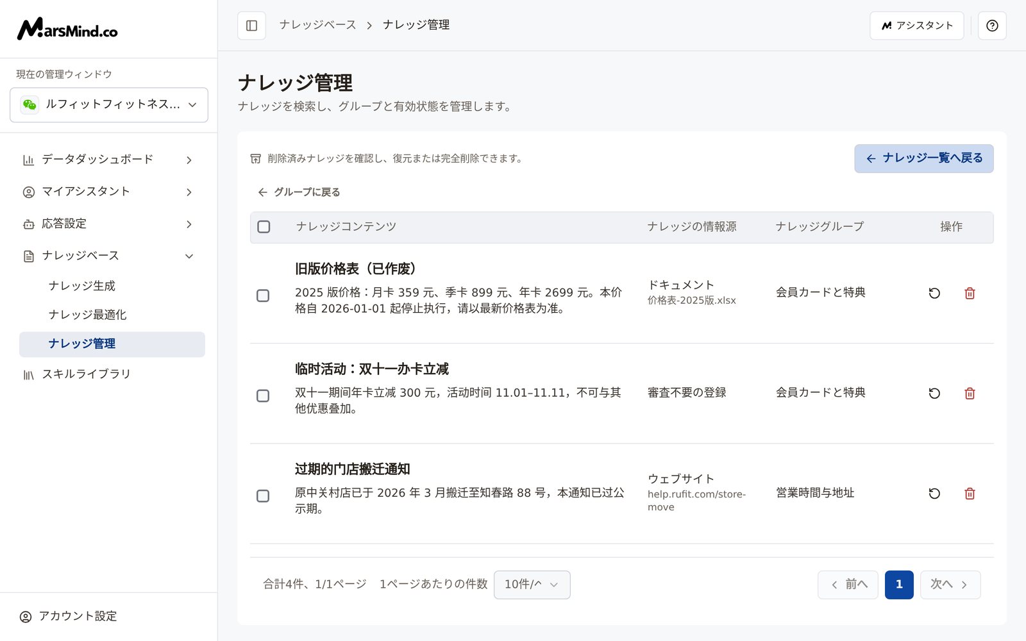The width and height of the screenshot is (1026, 641).
Task: Expand the 応答設定 menu chevron
Action: [189, 224]
